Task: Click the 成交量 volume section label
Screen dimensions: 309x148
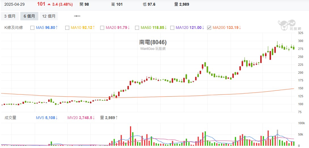Action: 10,117
